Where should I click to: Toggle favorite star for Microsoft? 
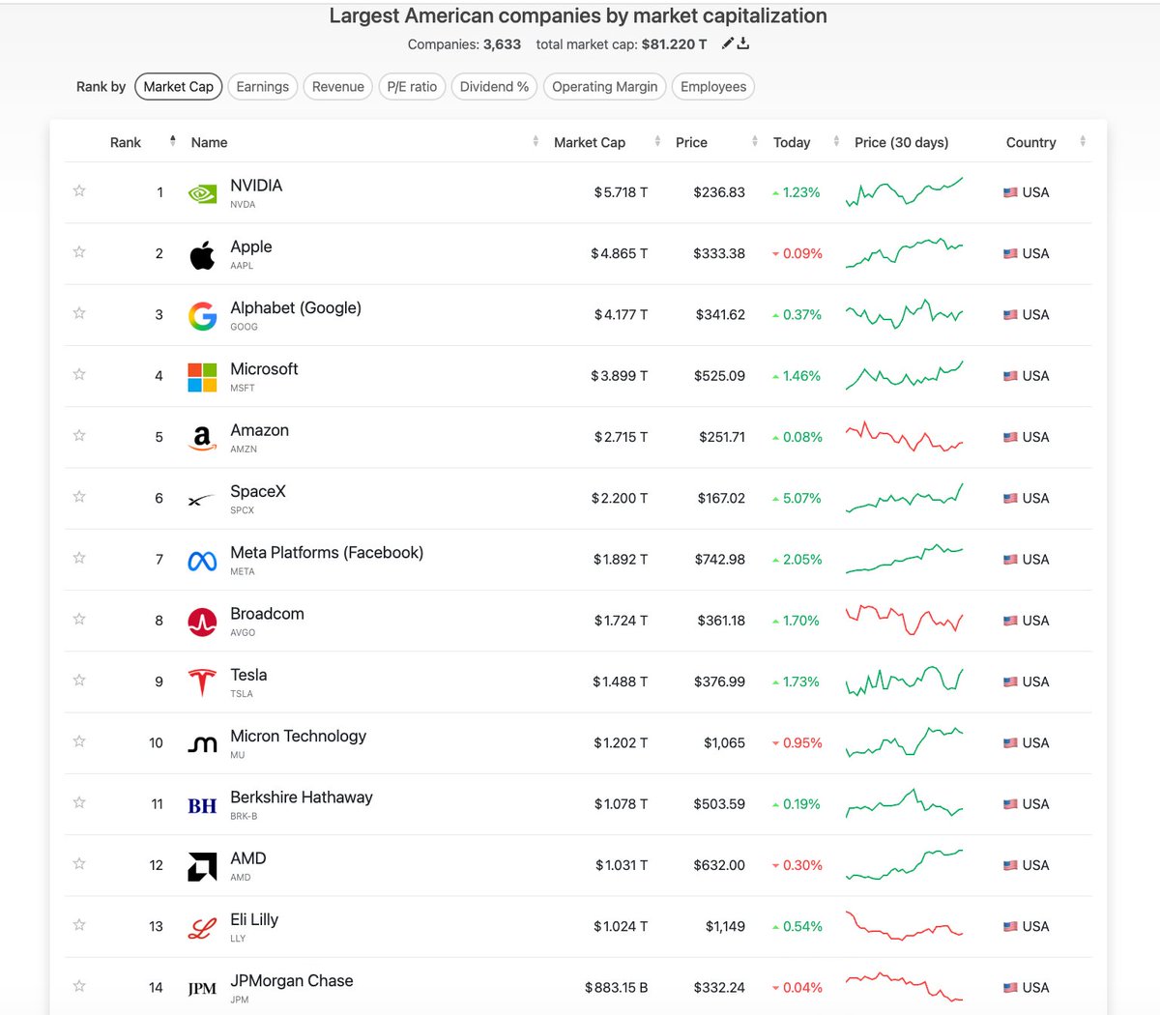click(x=79, y=374)
